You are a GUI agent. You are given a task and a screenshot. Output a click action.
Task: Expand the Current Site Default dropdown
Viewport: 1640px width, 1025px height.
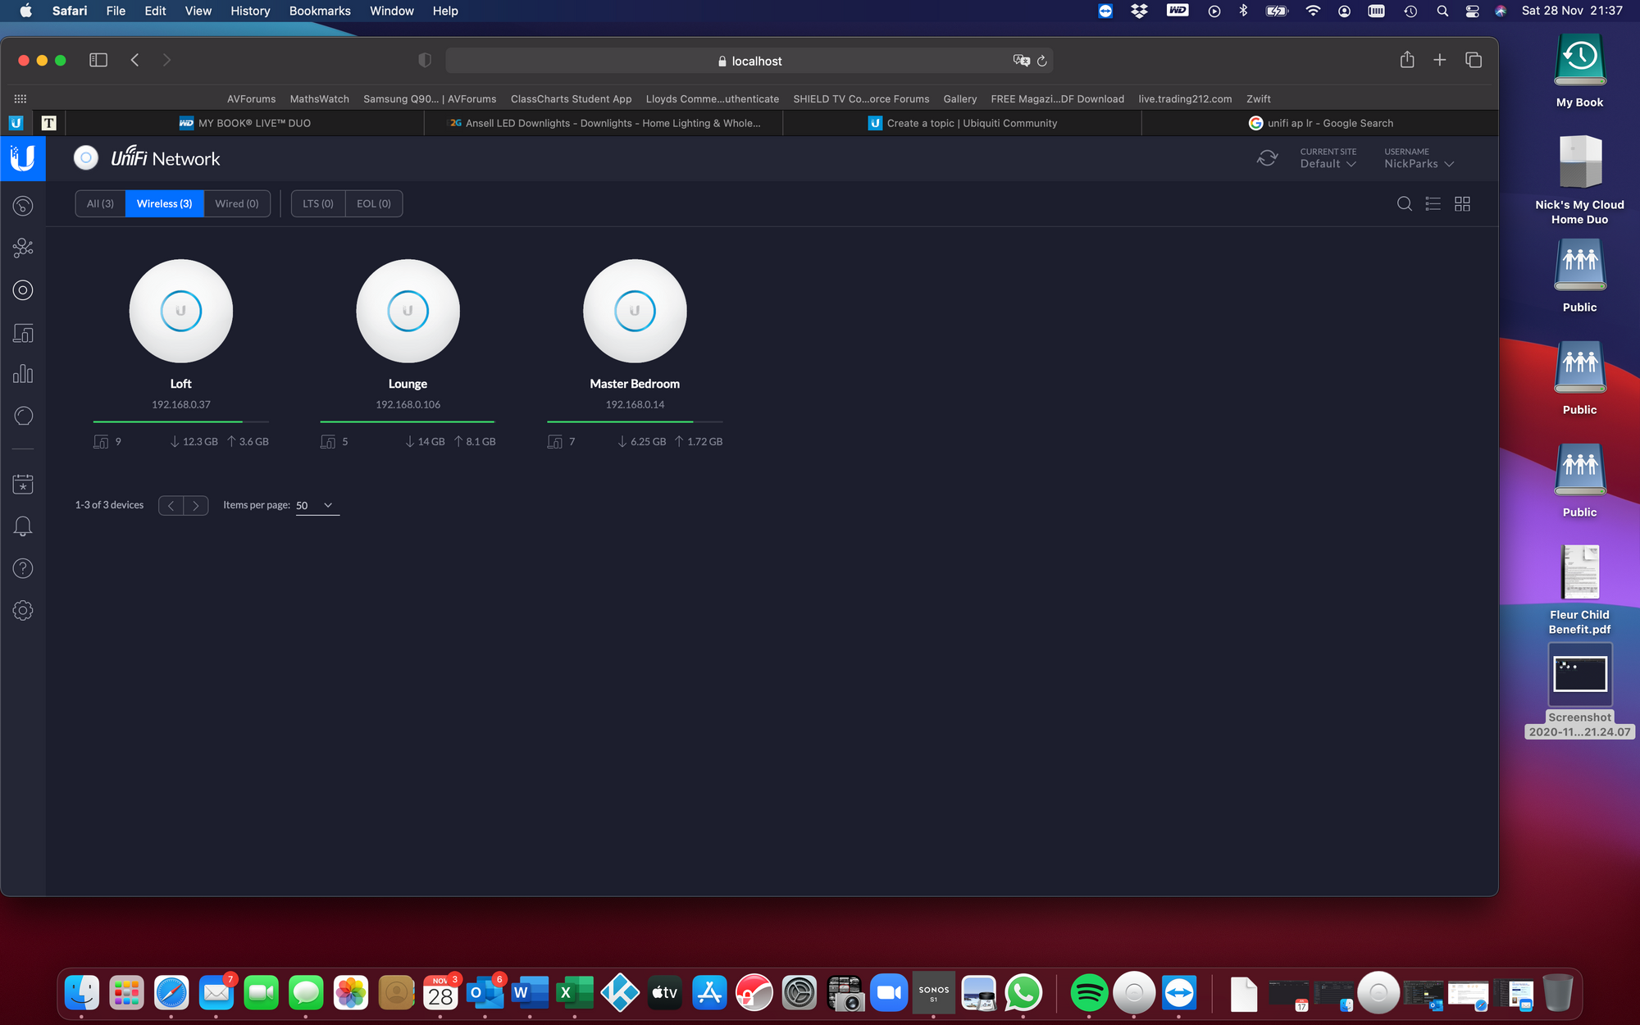(1328, 163)
